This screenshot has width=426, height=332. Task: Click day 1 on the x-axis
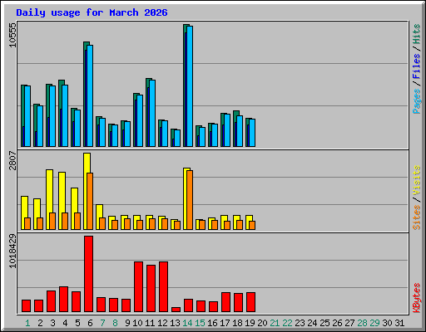(27, 323)
